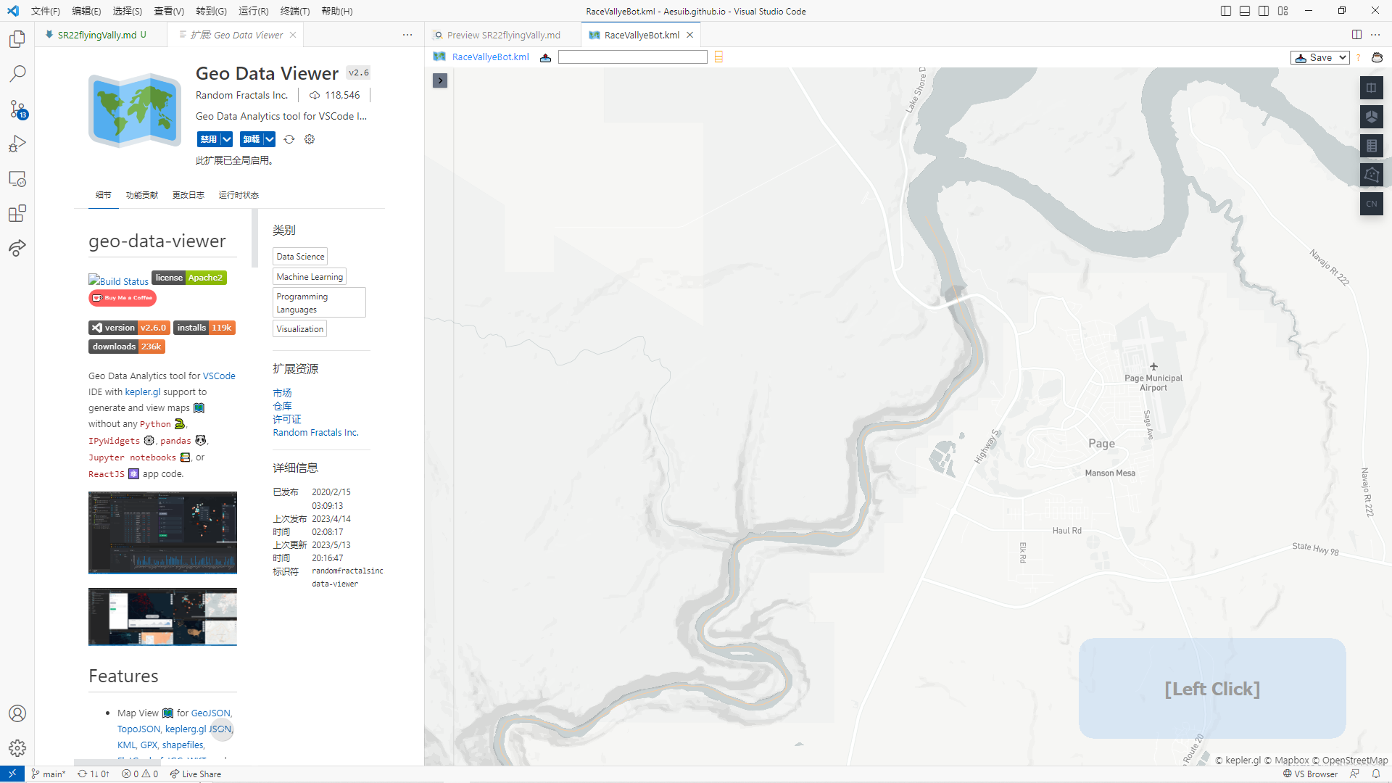
Task: Open the Machine Learning category
Action: (x=310, y=277)
